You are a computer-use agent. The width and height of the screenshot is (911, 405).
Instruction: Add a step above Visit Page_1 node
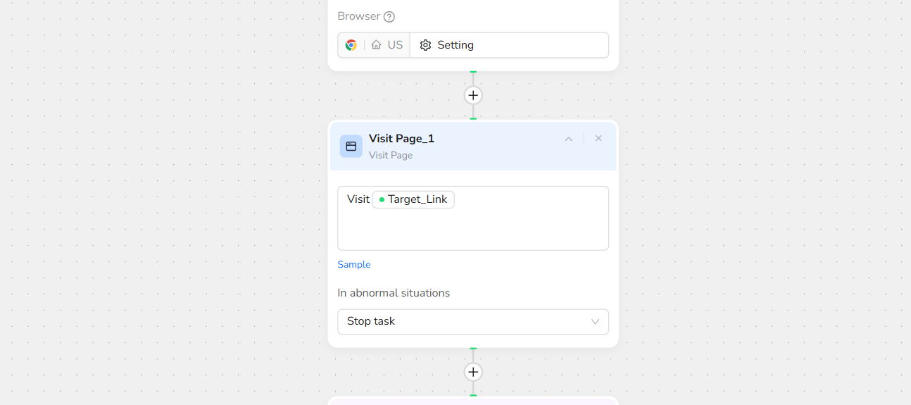click(x=473, y=95)
